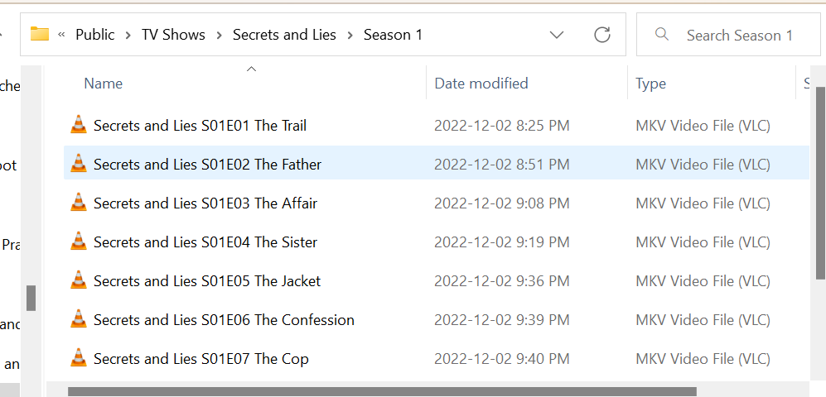This screenshot has height=397, width=826.
Task: Navigate to Secrets and Lies breadcrumb folder
Action: coord(284,35)
